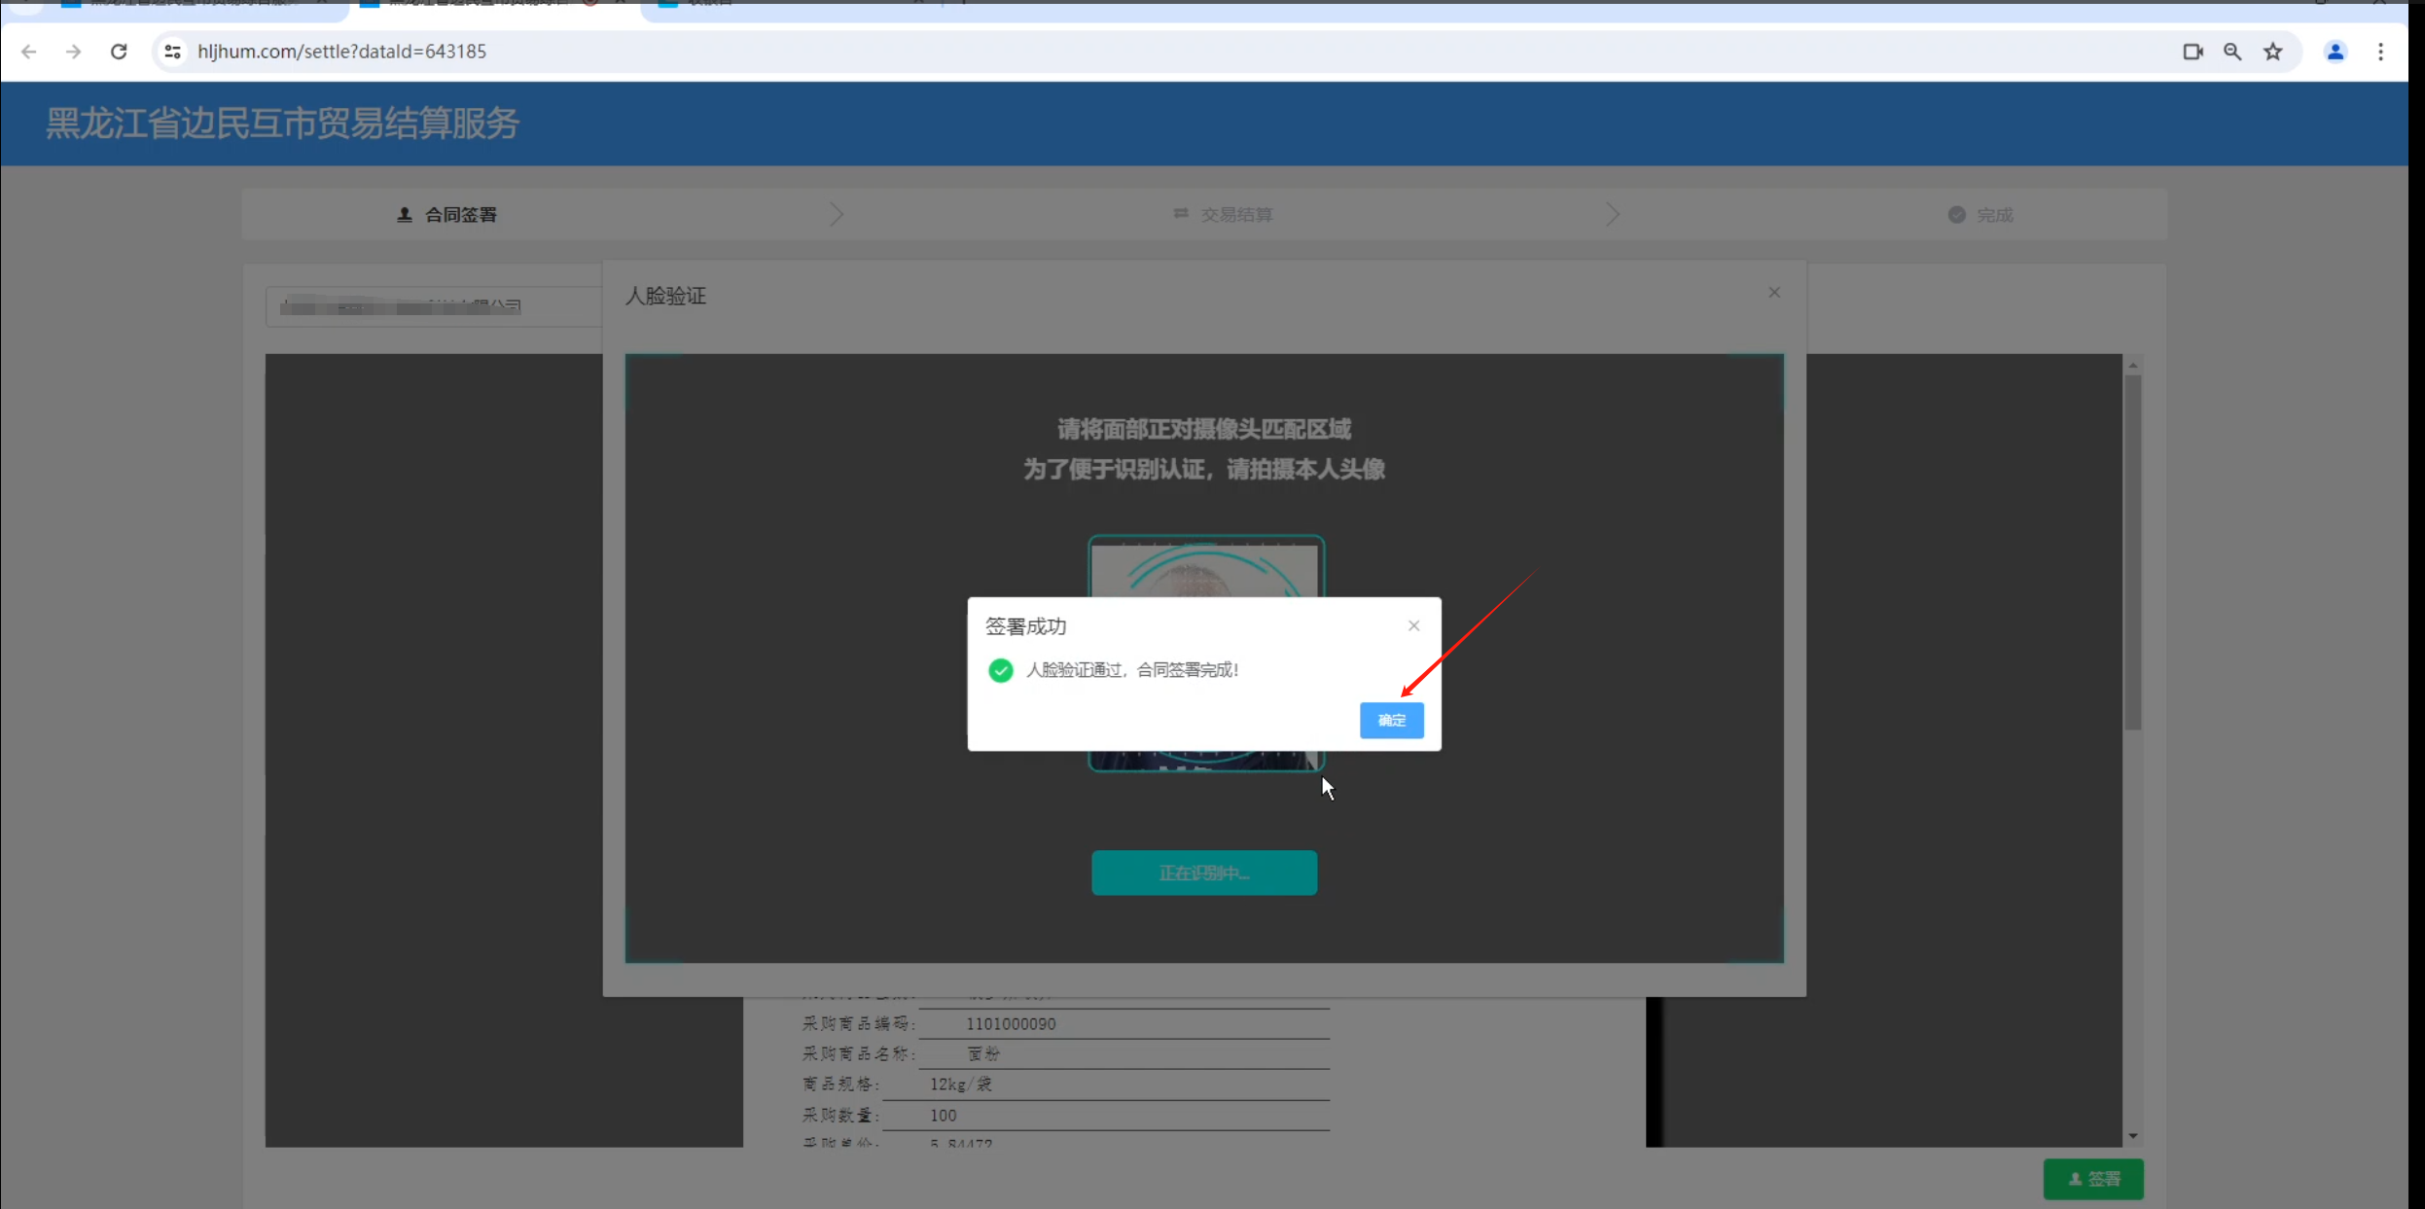Open site information icon in address bar
The image size is (2425, 1209).
point(172,52)
